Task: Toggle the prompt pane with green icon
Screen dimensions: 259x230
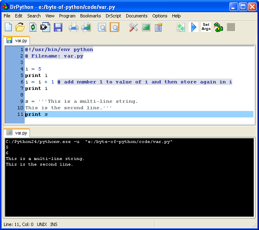Action: 146,27
